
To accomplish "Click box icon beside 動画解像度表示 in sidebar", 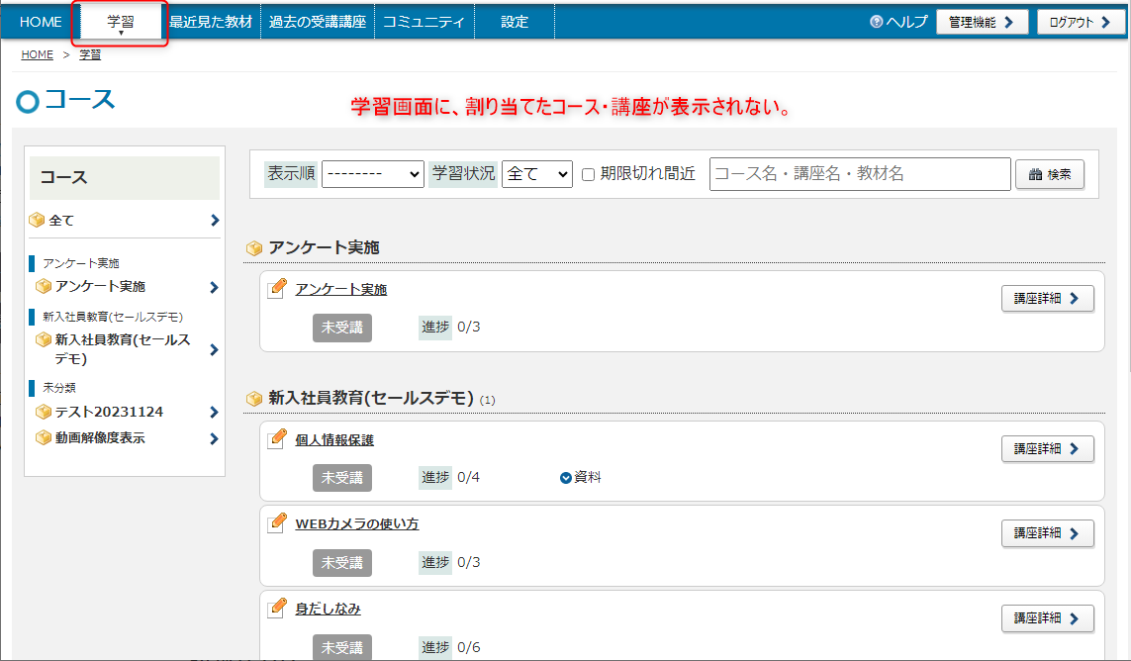I will click(44, 437).
